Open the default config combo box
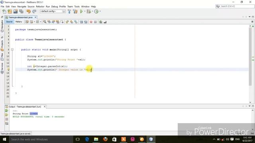The image size is (255, 143). pos(53,12)
